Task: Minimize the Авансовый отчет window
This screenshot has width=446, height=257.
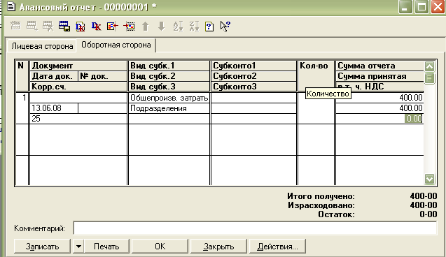Action: (x=405, y=6)
